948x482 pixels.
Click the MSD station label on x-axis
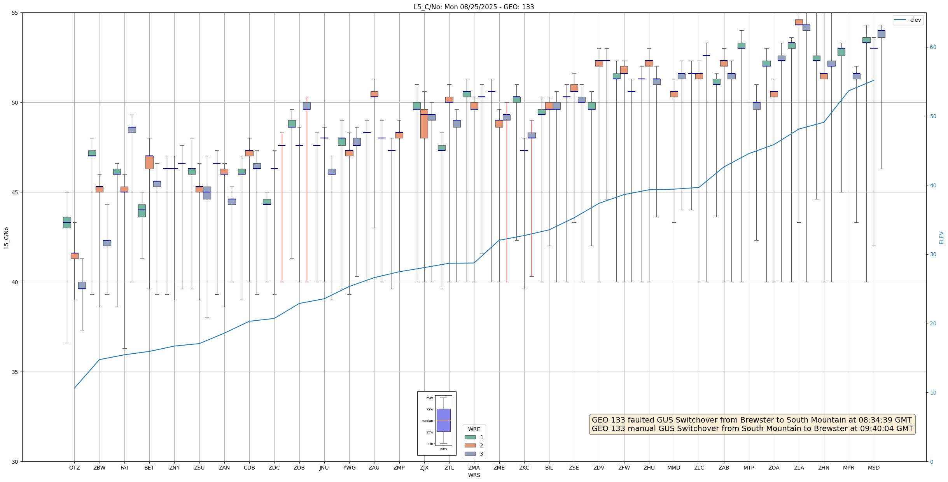point(873,468)
